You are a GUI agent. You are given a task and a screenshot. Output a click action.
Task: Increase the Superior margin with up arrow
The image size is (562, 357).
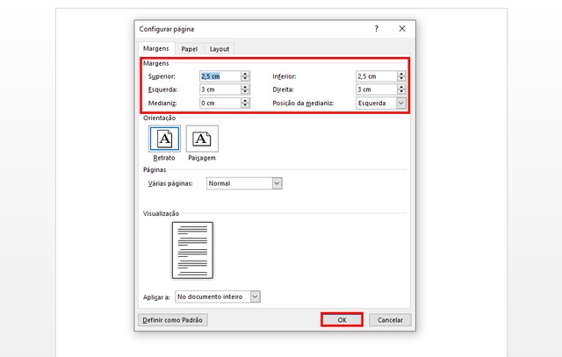(245, 74)
